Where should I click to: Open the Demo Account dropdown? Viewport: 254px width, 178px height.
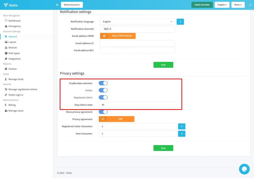[x=72, y=5]
